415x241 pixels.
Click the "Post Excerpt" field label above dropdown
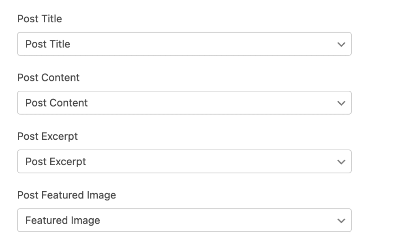coord(47,136)
